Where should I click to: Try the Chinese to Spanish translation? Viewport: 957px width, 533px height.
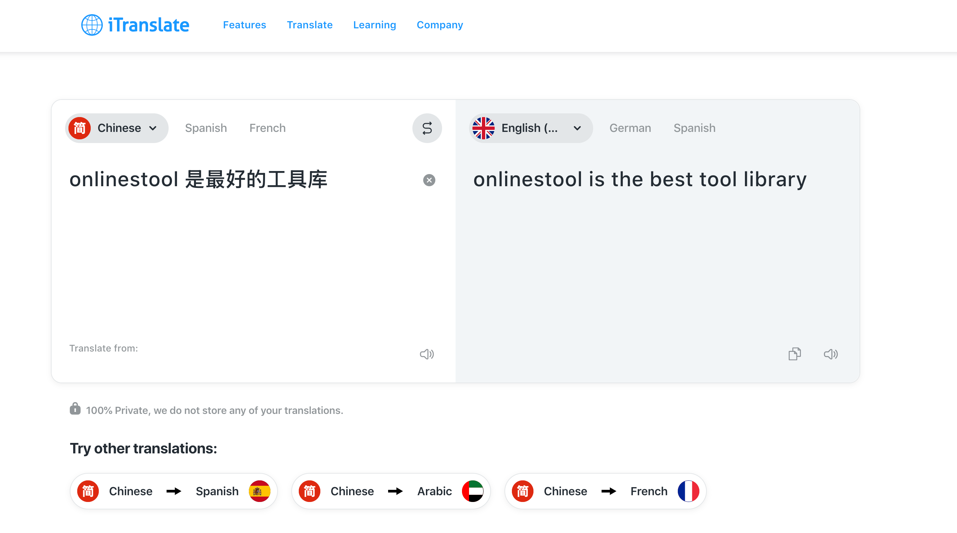[x=174, y=491]
